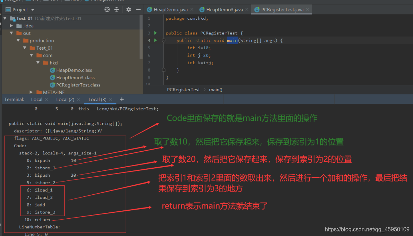Click the .idea folder icon
413x236 pixels.
tap(19, 26)
